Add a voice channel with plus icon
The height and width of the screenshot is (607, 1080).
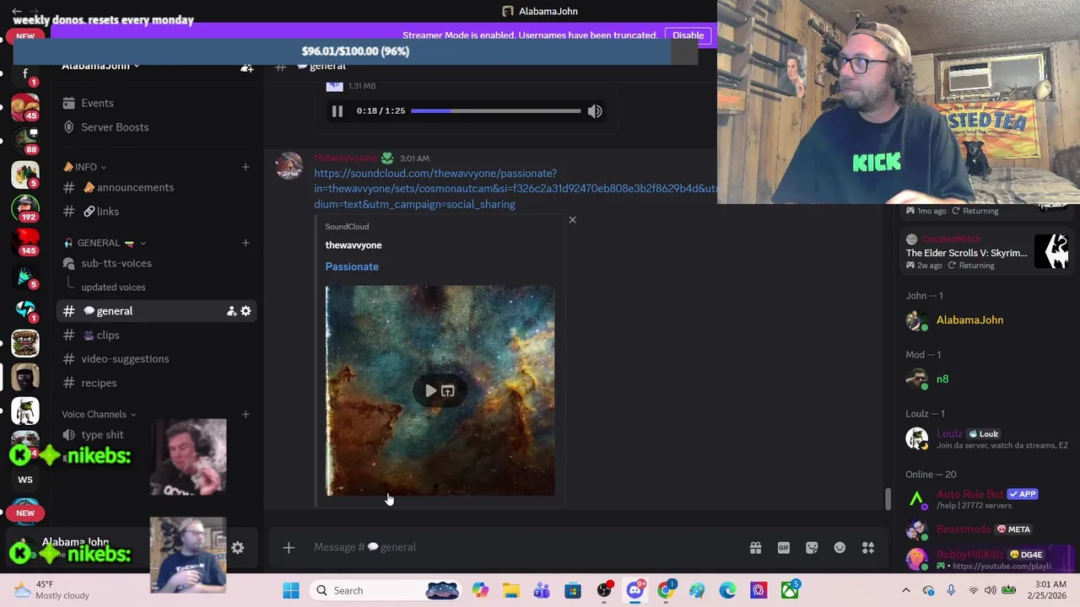click(246, 414)
